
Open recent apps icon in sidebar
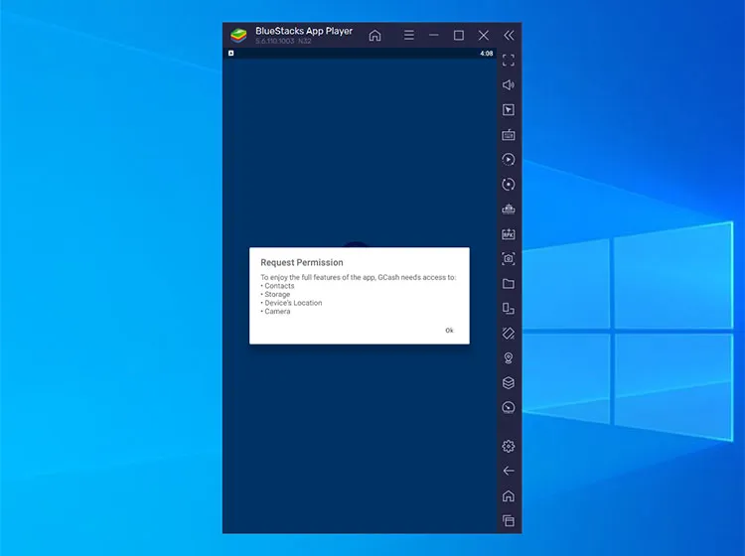[x=509, y=521]
